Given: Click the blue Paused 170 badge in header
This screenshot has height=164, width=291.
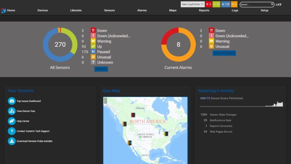Looking at the screenshot, I should click(226, 4).
